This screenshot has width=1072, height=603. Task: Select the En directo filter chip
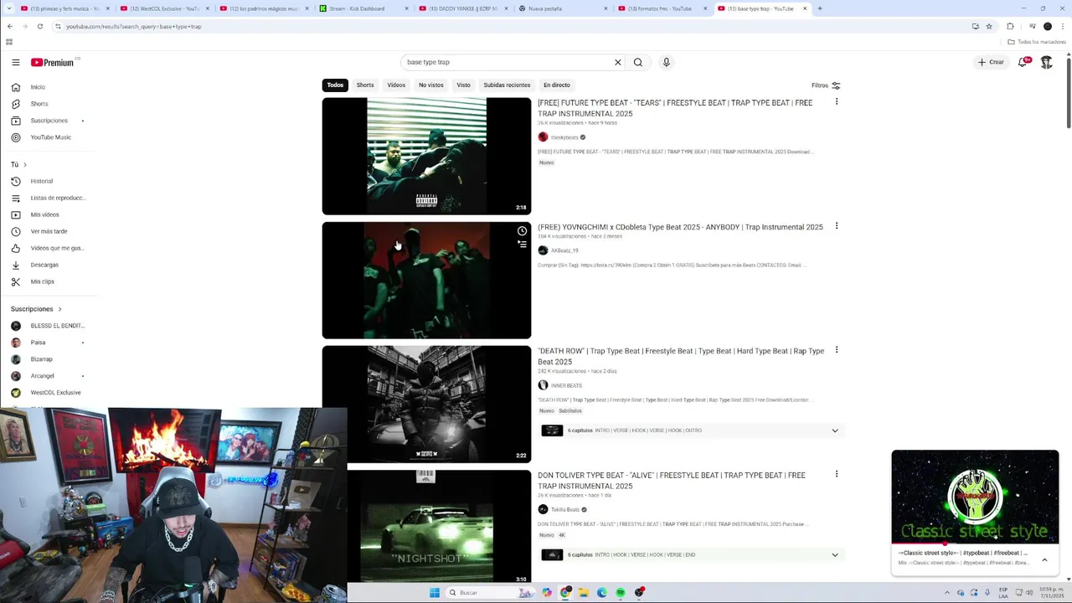click(x=557, y=85)
